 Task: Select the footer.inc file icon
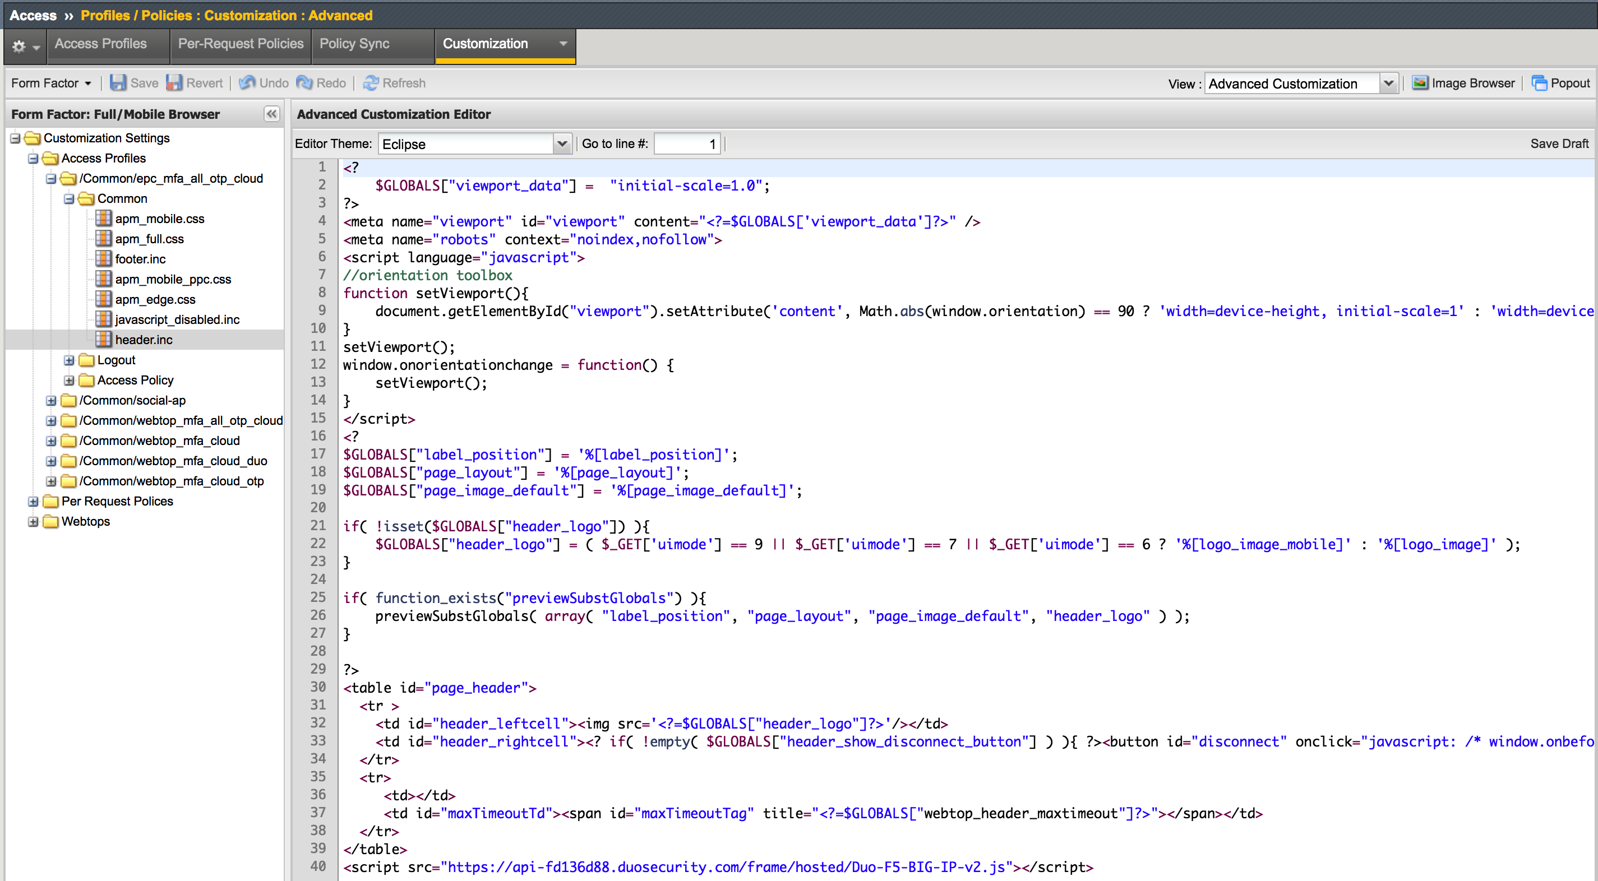[x=104, y=258]
